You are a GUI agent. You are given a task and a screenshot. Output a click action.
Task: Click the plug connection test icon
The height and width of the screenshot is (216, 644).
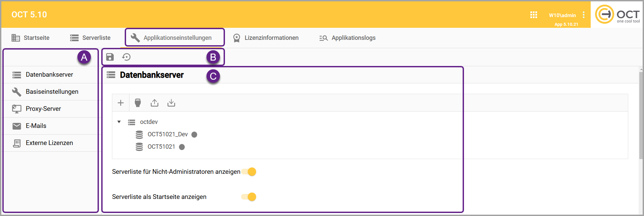point(138,103)
